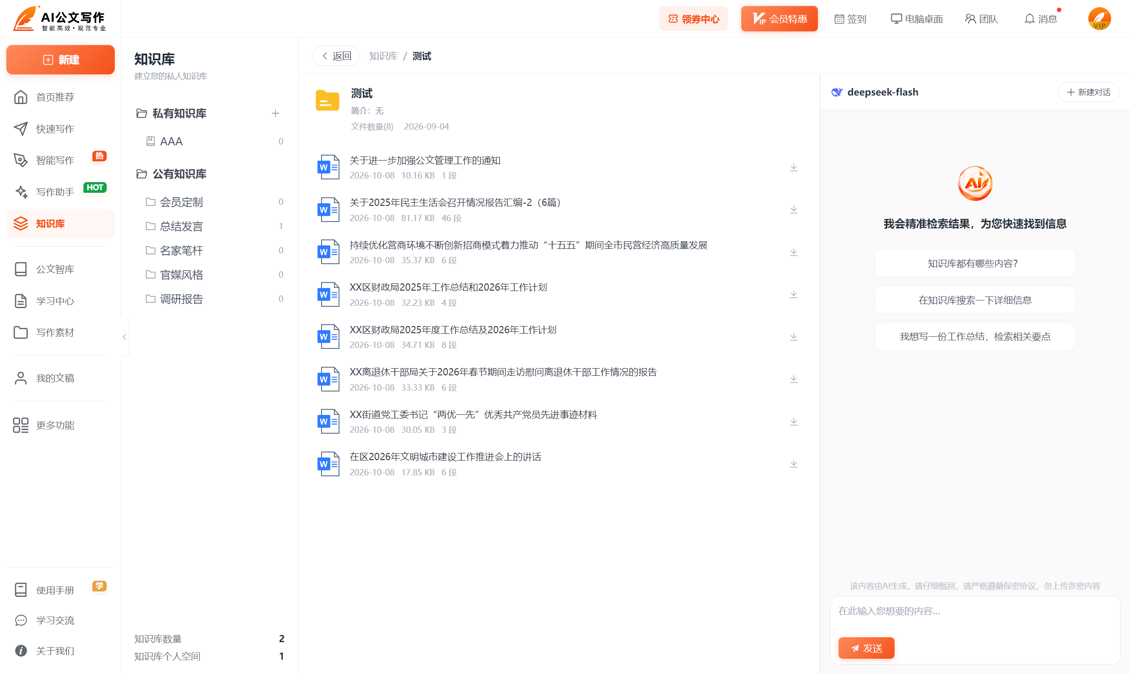The width and height of the screenshot is (1130, 674).
Task: Click the deepseek-flash model selector
Action: (874, 92)
